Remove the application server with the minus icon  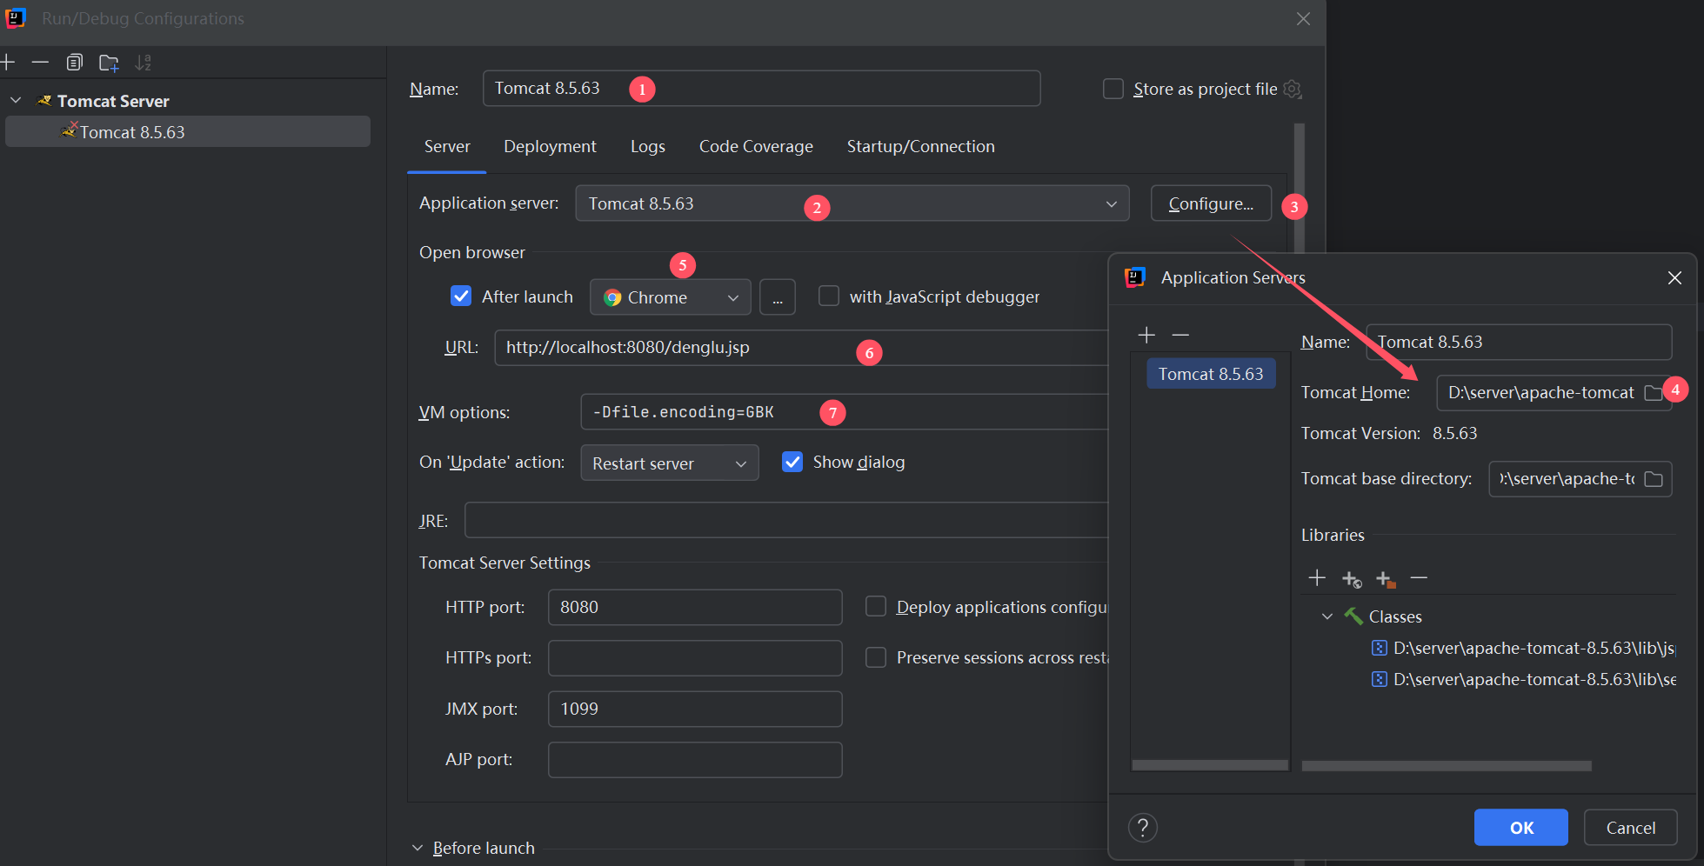point(1180,336)
